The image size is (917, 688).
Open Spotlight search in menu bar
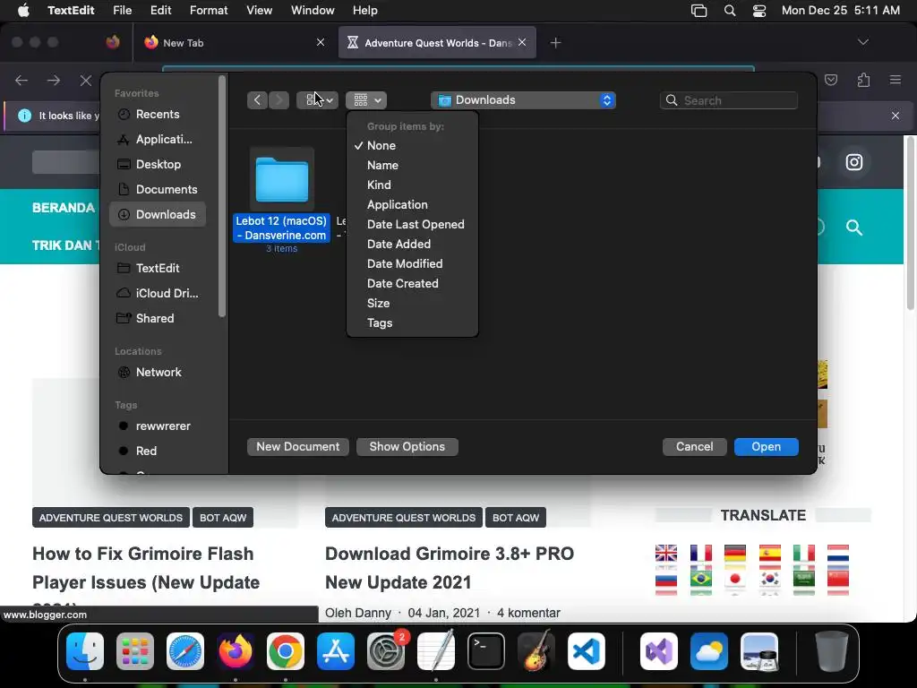[x=730, y=11]
